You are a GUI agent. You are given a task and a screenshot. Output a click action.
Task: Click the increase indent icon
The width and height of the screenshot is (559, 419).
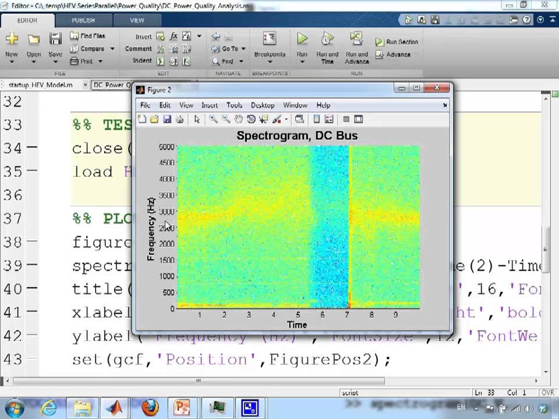coord(174,62)
